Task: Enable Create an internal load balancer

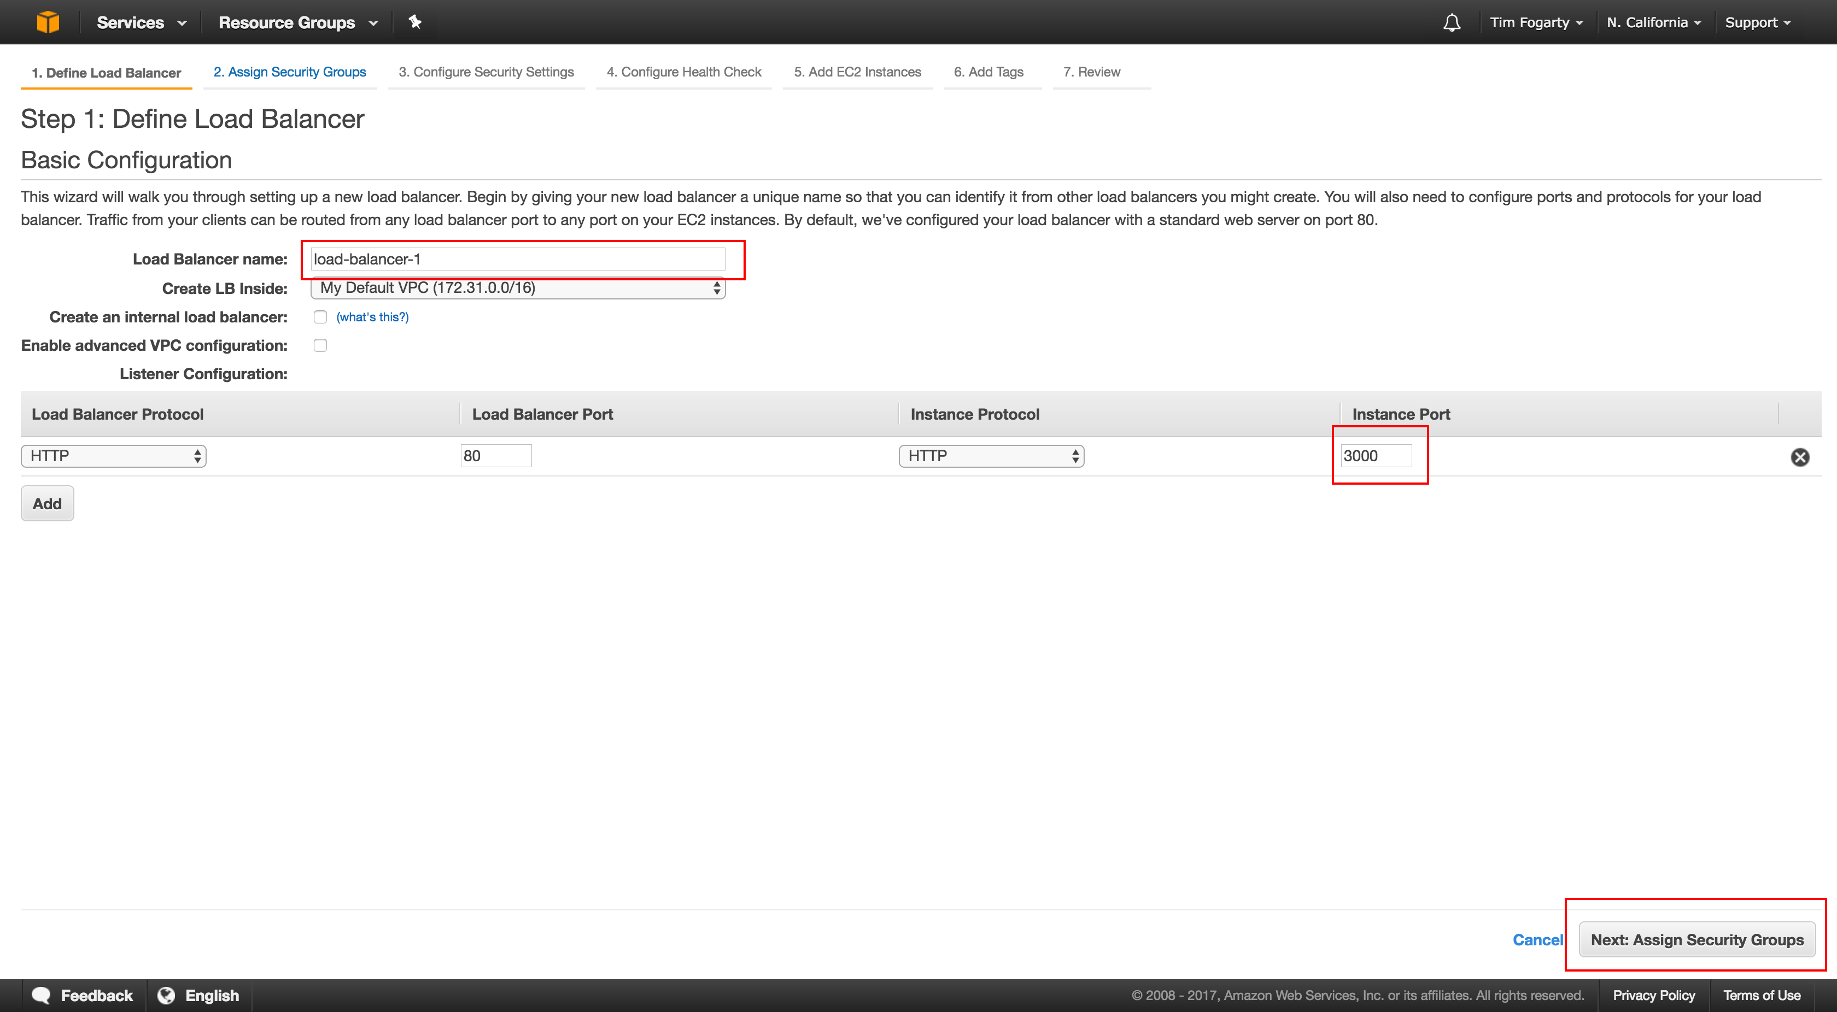Action: coord(320,316)
